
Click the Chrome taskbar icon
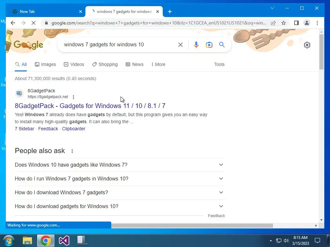46,241
